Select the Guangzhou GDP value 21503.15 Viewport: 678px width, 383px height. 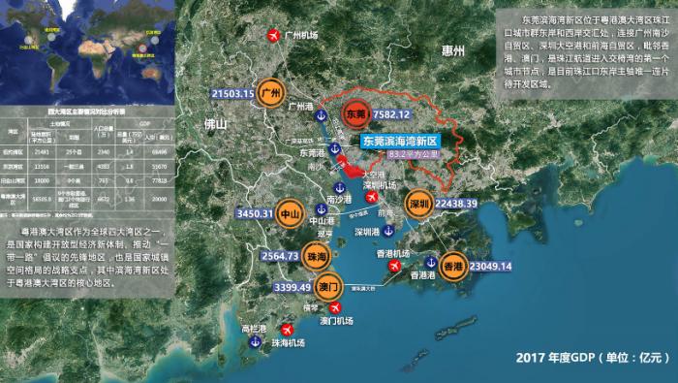(x=232, y=94)
